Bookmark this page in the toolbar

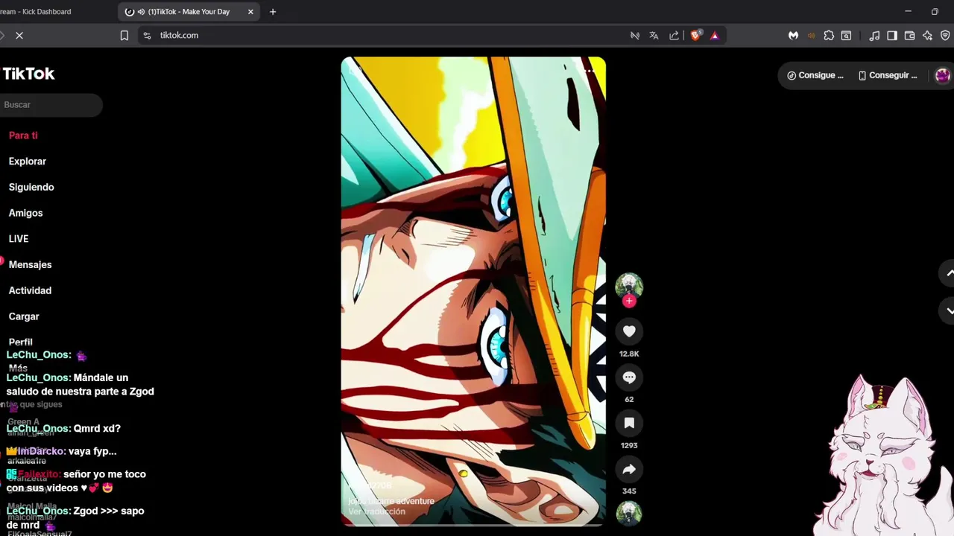coord(124,35)
